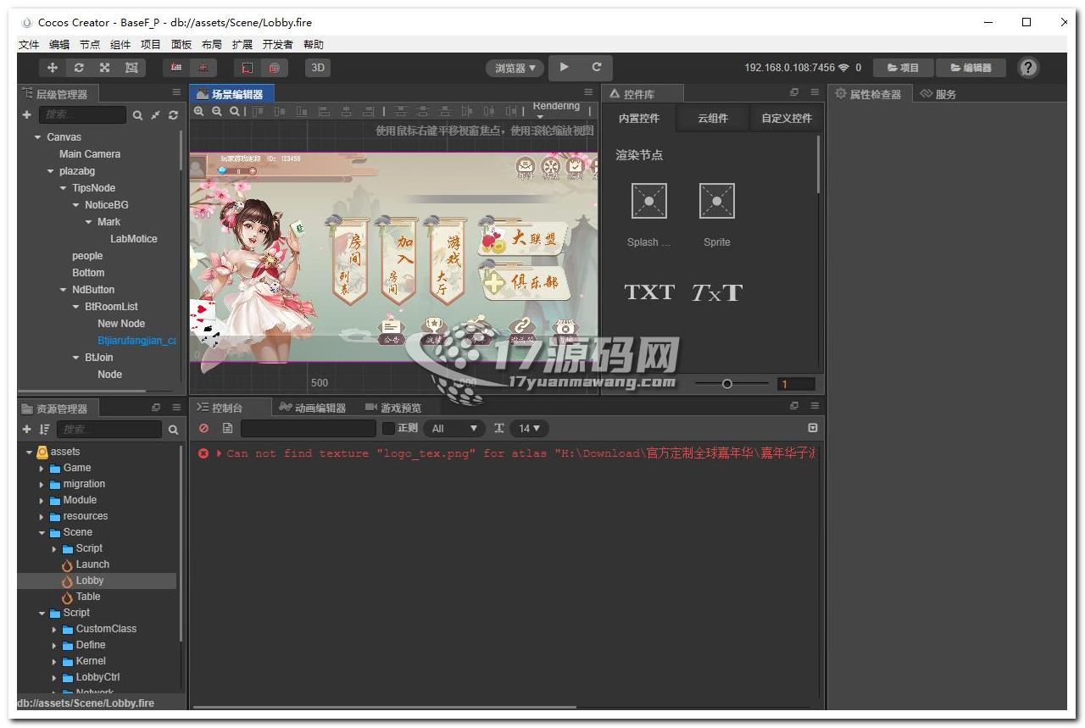Toggle the 3D view mode button
This screenshot has height=728, width=1085.
317,68
